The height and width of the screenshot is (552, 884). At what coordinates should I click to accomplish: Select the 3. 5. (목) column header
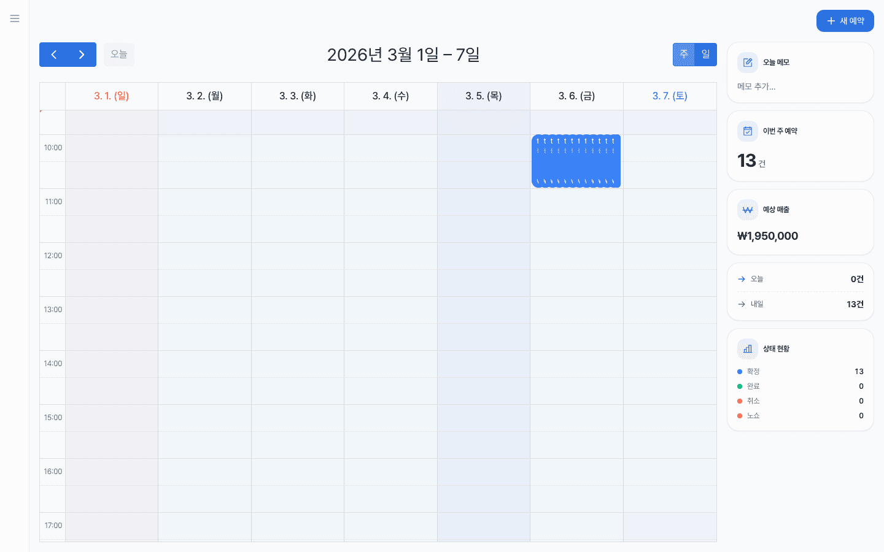(483, 96)
